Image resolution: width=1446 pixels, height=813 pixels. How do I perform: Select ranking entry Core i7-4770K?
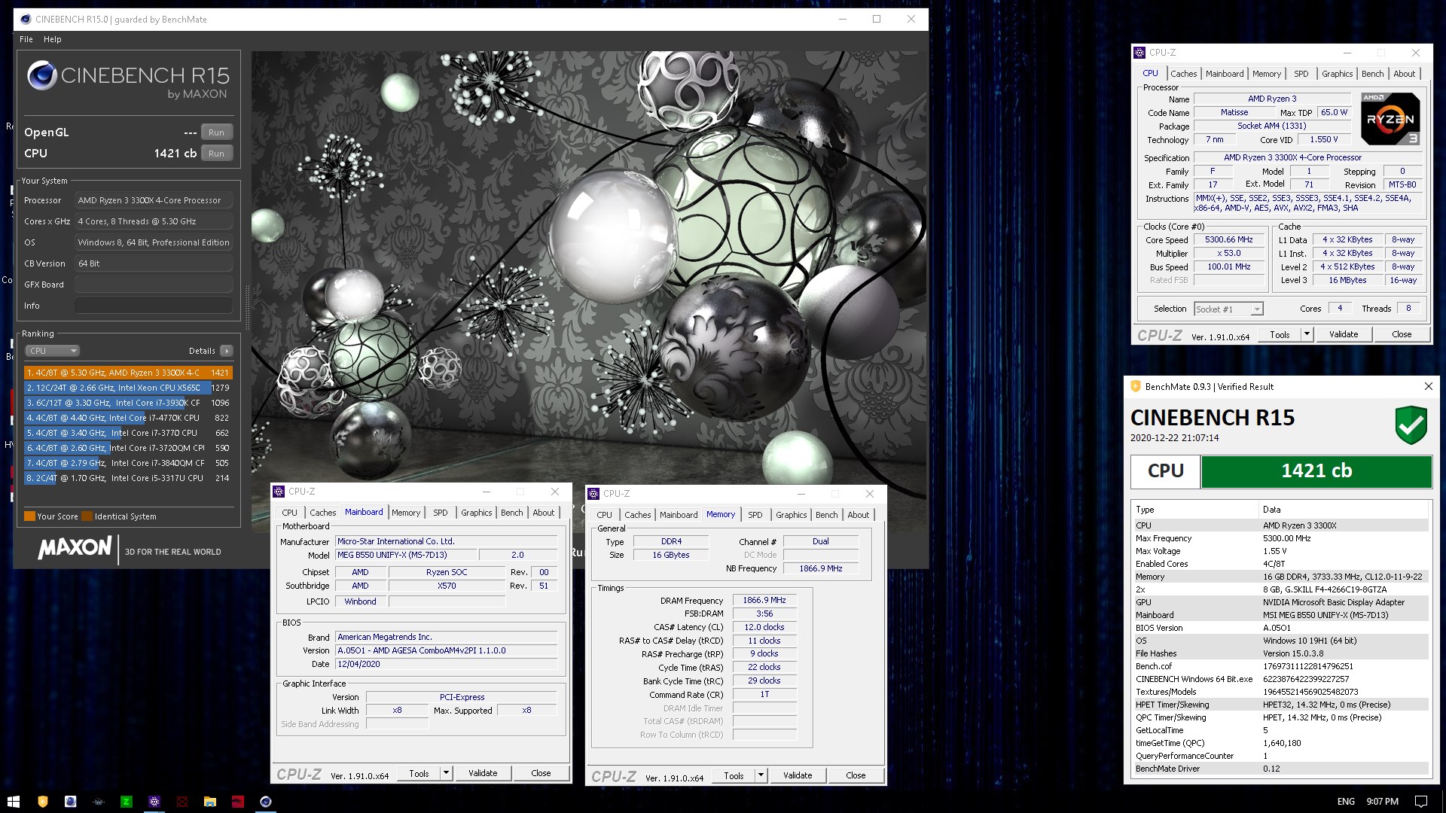click(128, 418)
